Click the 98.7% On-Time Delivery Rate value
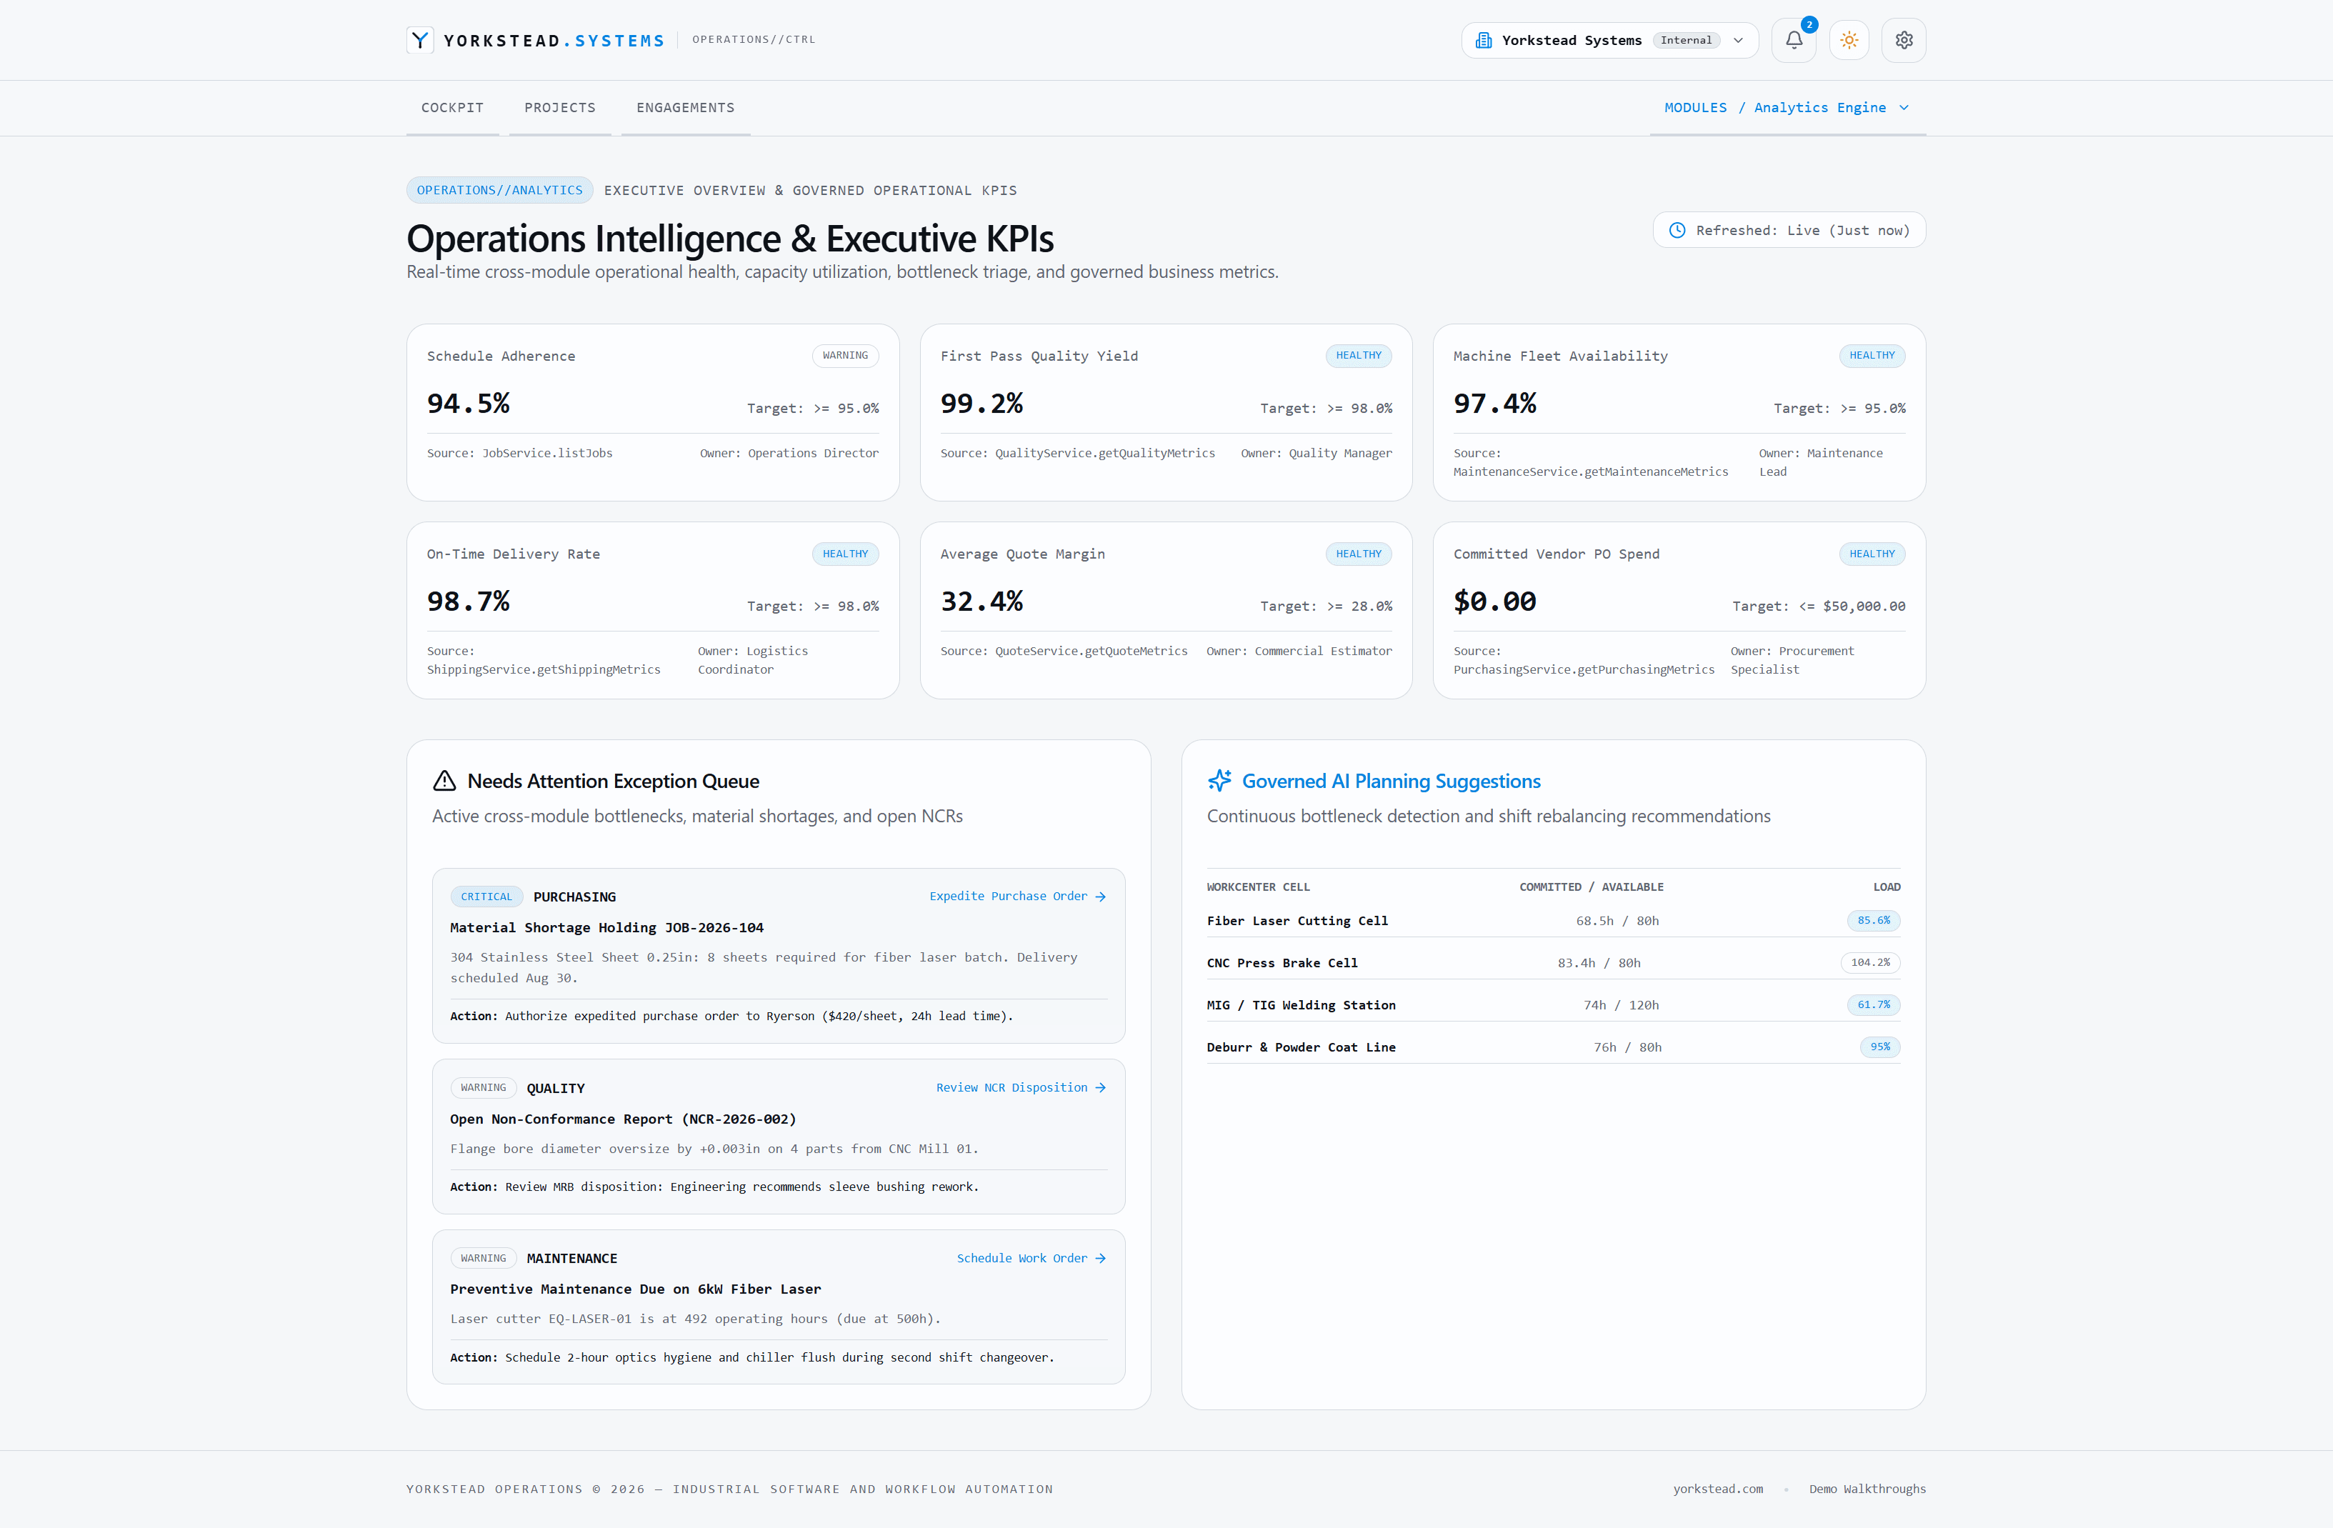2333x1528 pixels. click(x=469, y=601)
